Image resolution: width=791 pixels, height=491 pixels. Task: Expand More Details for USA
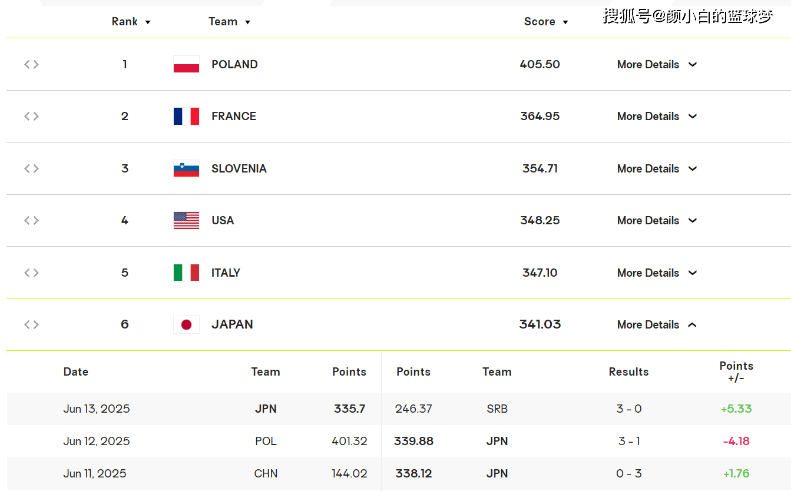pyautogui.click(x=657, y=220)
